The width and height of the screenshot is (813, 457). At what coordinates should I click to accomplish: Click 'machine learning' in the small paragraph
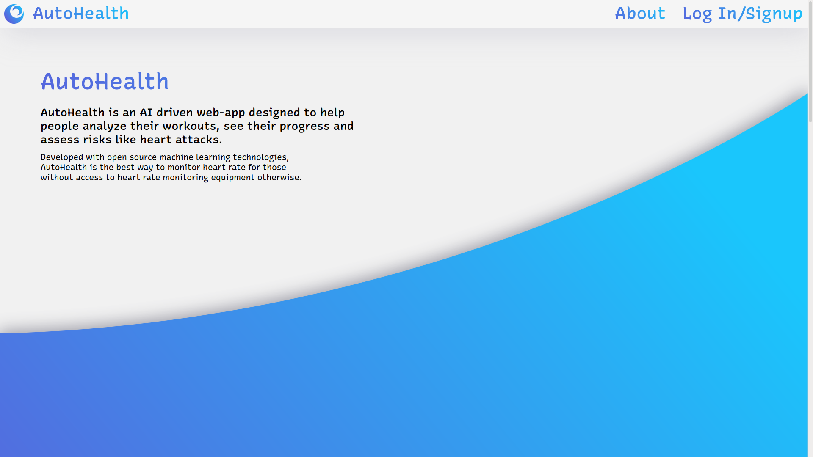[194, 157]
